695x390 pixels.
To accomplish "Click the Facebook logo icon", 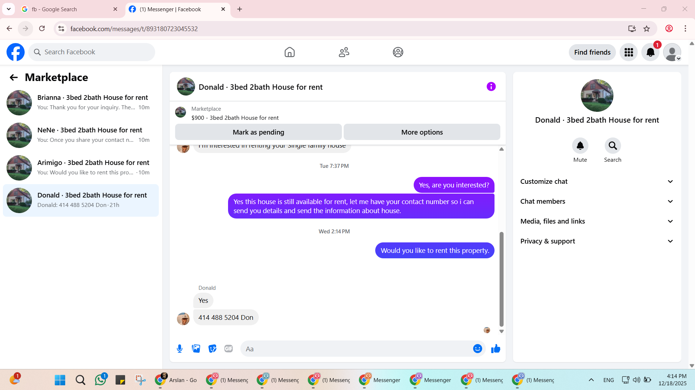I will 16,52.
